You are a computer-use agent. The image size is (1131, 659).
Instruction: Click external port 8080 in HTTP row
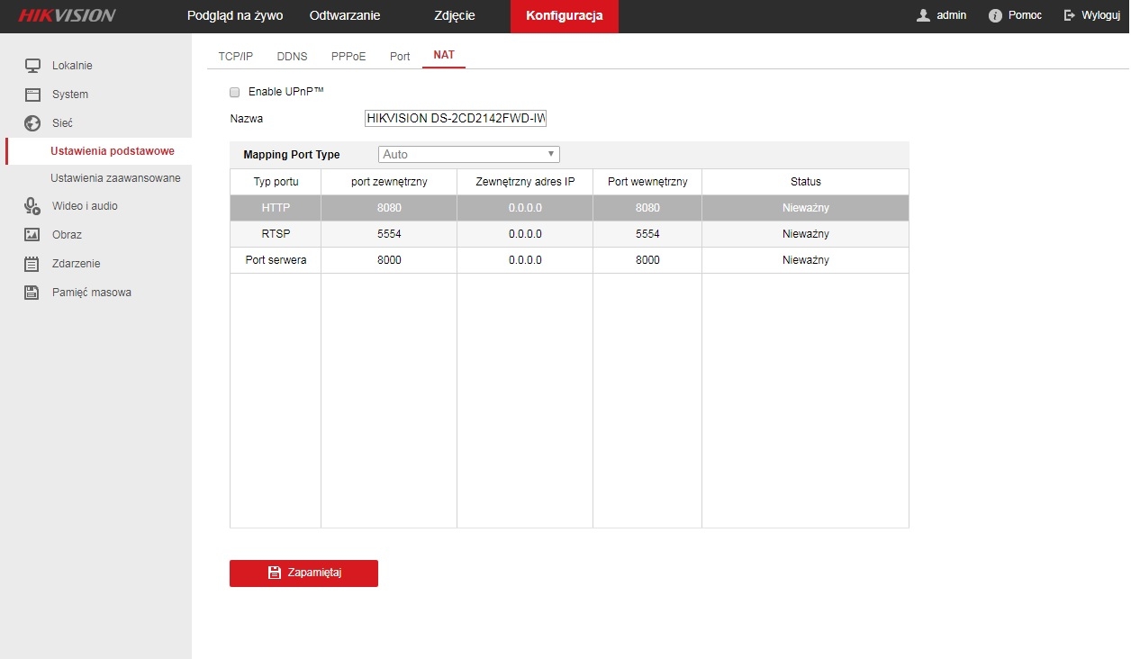pos(389,208)
